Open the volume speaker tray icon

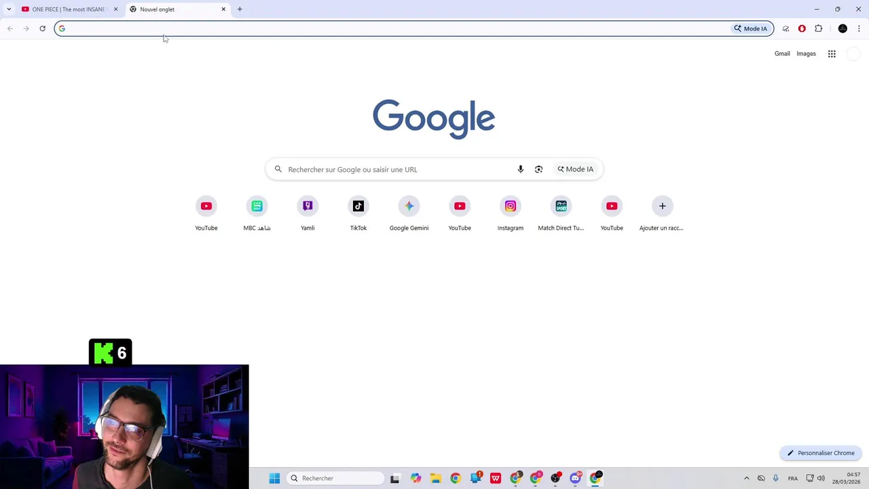(821, 478)
